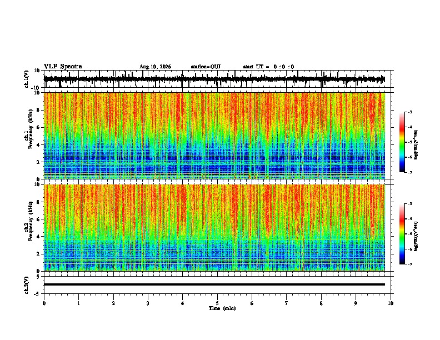Click the ch.1 waveform trace panel
Image resolution: width=440 pixels, height=340 pixels.
coord(218,79)
